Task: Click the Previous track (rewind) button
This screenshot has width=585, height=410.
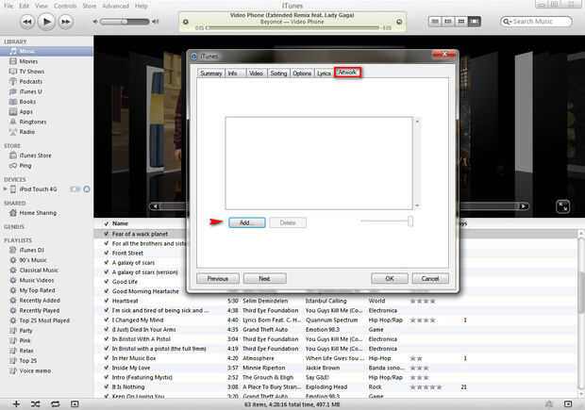Action: pos(26,22)
